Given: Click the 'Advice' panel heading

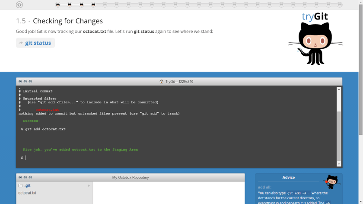Looking at the screenshot, I should coord(289,178).
